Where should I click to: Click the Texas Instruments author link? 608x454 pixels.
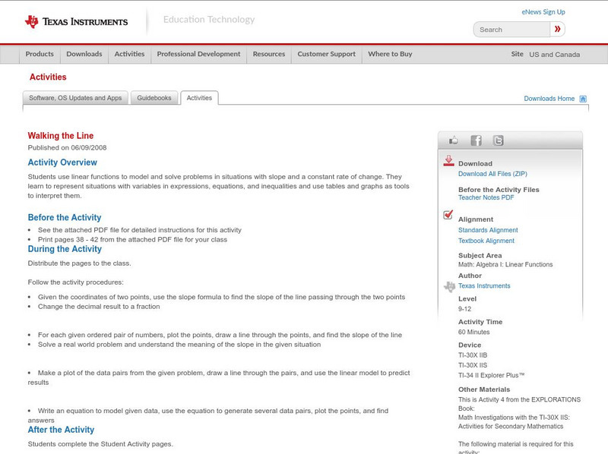484,286
